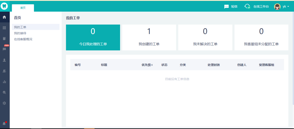
Task: Open the chat icon marked new
Action: point(4,49)
